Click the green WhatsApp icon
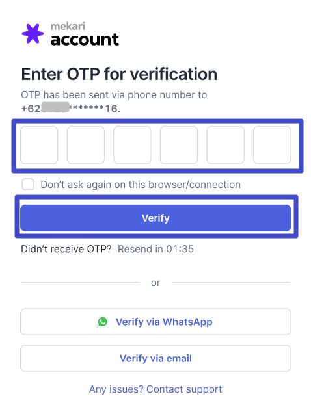311x418 pixels. pos(103,322)
